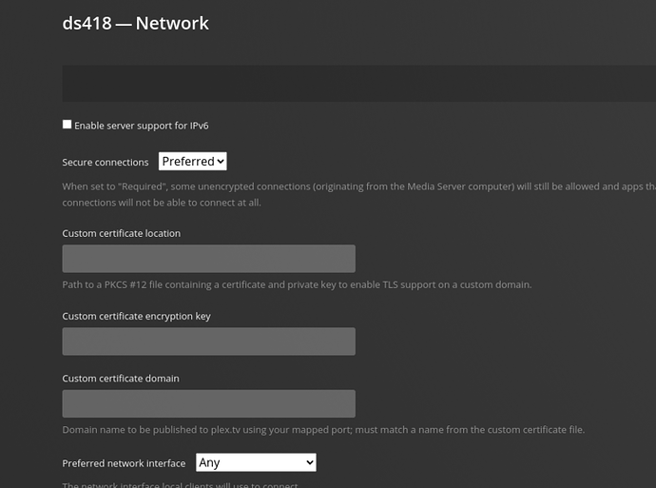The height and width of the screenshot is (488, 656).
Task: Click the arrow on the "Preferred" select box
Action: pyautogui.click(x=221, y=162)
